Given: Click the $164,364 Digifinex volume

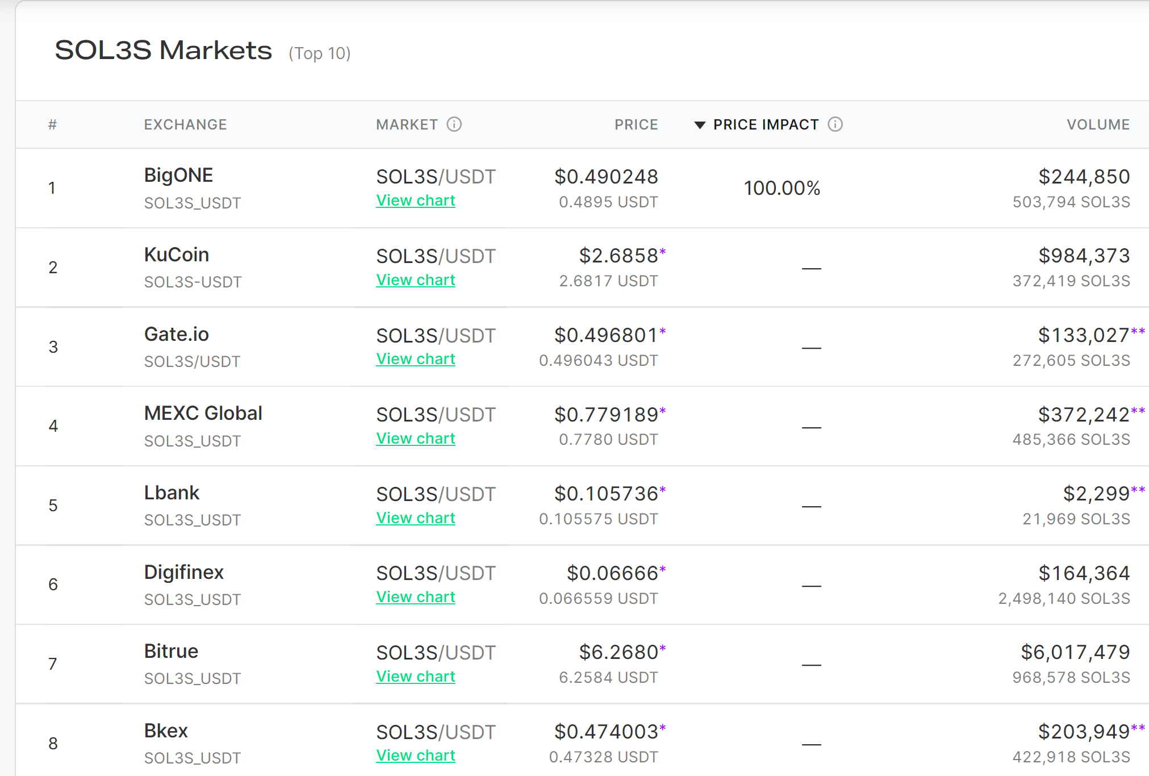Looking at the screenshot, I should (1084, 573).
